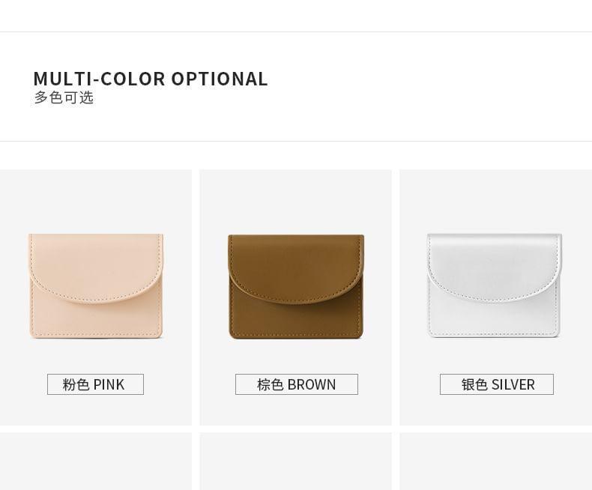Click the curved flap of the pink wallet
The height and width of the screenshot is (490, 592).
(96, 268)
